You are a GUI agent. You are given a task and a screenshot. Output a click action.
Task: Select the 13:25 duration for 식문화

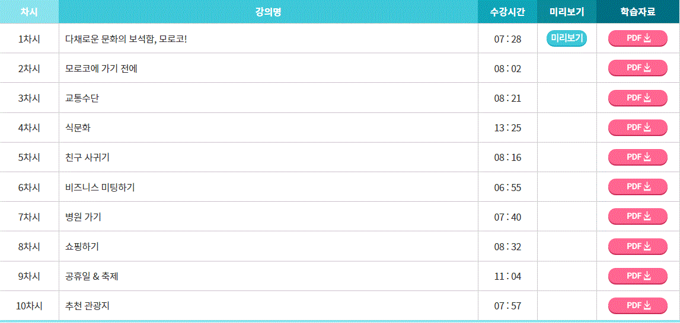click(507, 128)
